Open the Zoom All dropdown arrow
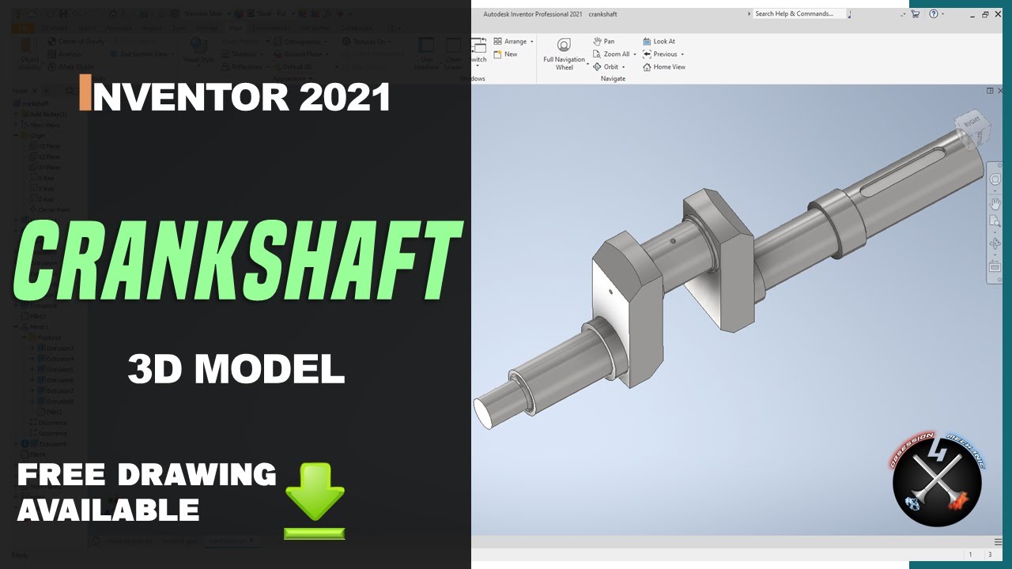Image resolution: width=1012 pixels, height=569 pixels. (x=635, y=55)
